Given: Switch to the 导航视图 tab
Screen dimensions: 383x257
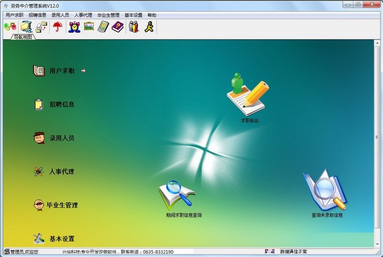Looking at the screenshot, I should tap(23, 37).
